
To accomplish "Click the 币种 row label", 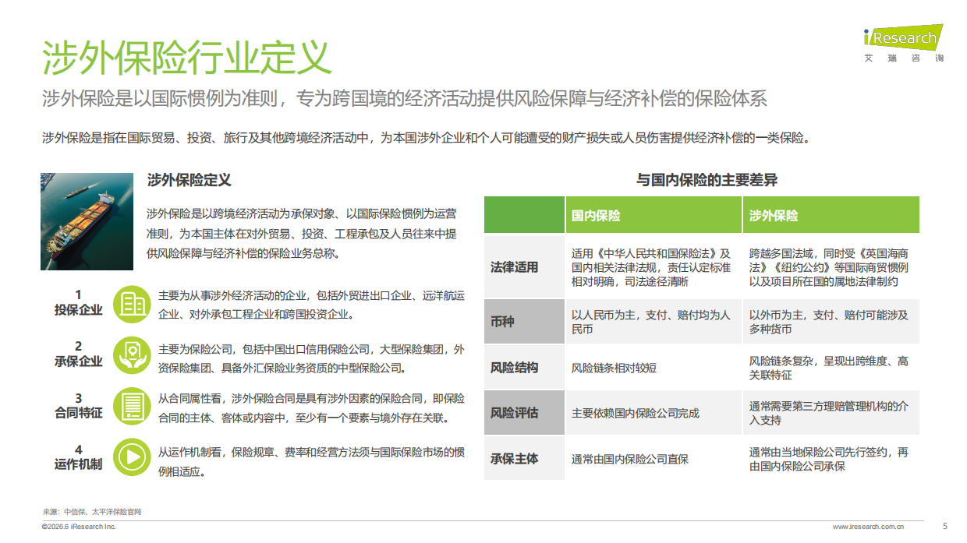I will [x=523, y=322].
